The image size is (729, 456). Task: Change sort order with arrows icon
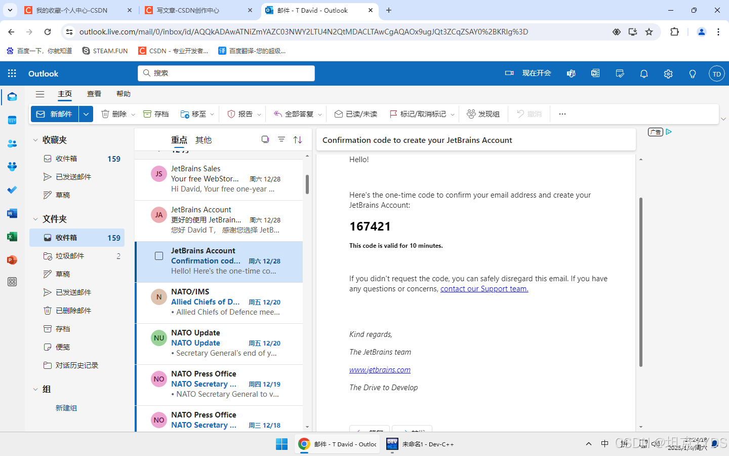(x=298, y=139)
